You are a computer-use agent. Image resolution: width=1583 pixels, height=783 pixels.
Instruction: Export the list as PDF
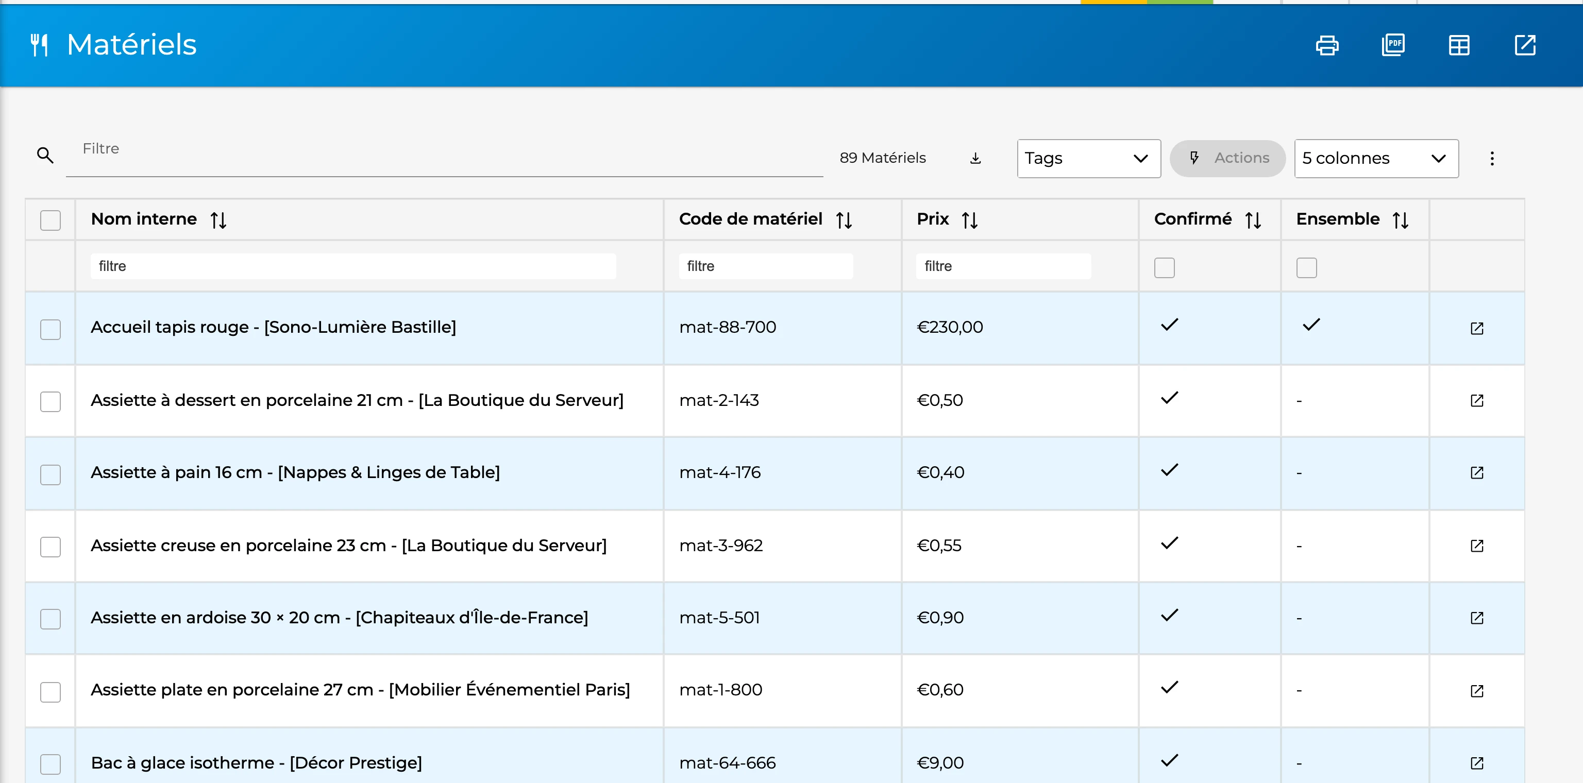tap(1393, 45)
